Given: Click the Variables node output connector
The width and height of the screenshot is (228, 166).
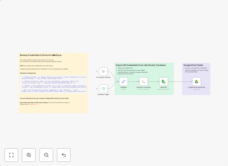Looking at the screenshot, I should click(x=128, y=81).
